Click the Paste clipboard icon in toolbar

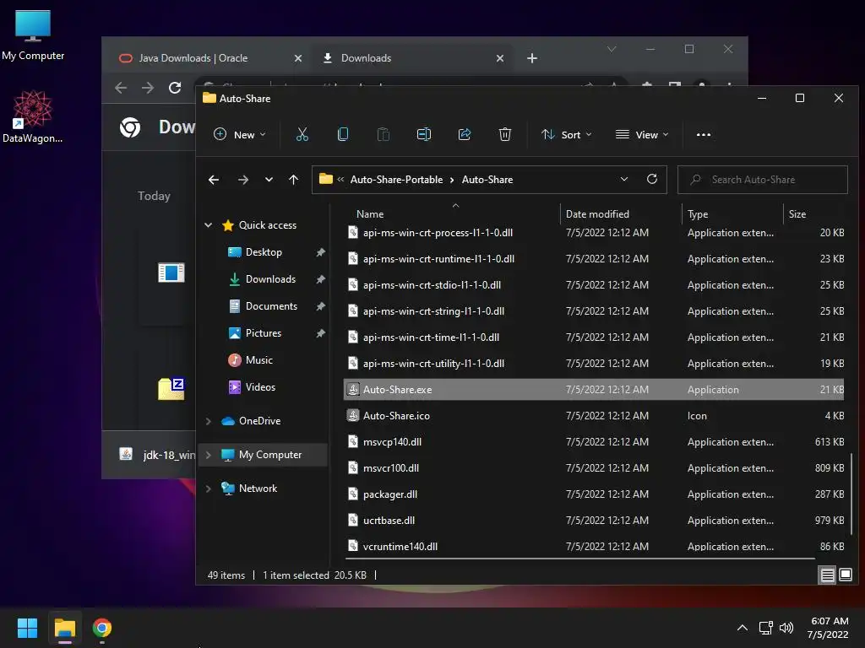384,134
